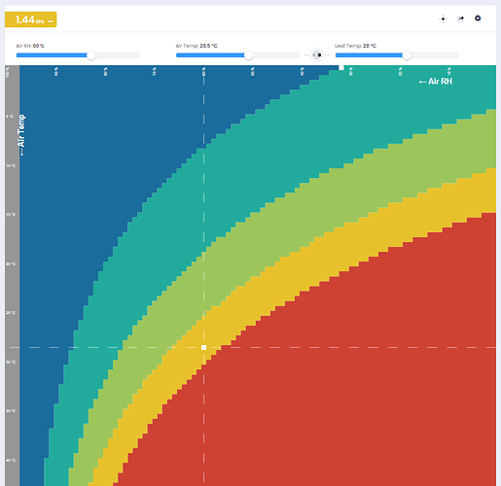The height and width of the screenshot is (486, 501).
Task: Click the Air RH: 60 % label
Action: tap(30, 46)
